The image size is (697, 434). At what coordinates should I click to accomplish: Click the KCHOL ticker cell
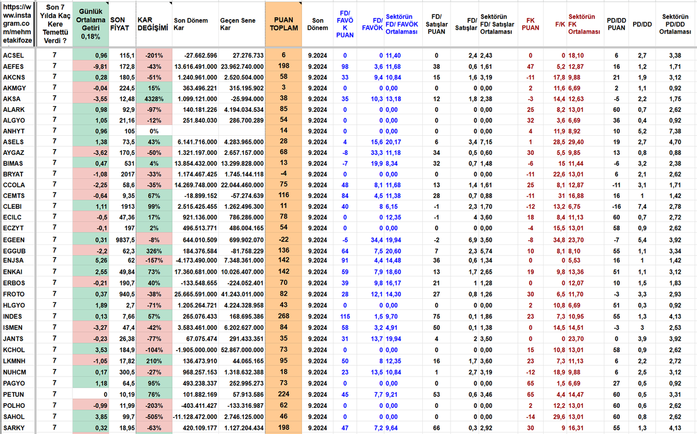[17, 350]
